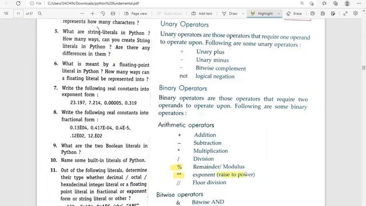Click the 'of 37' page count label
This screenshot has height=206, width=366.
pyautogui.click(x=29, y=14)
